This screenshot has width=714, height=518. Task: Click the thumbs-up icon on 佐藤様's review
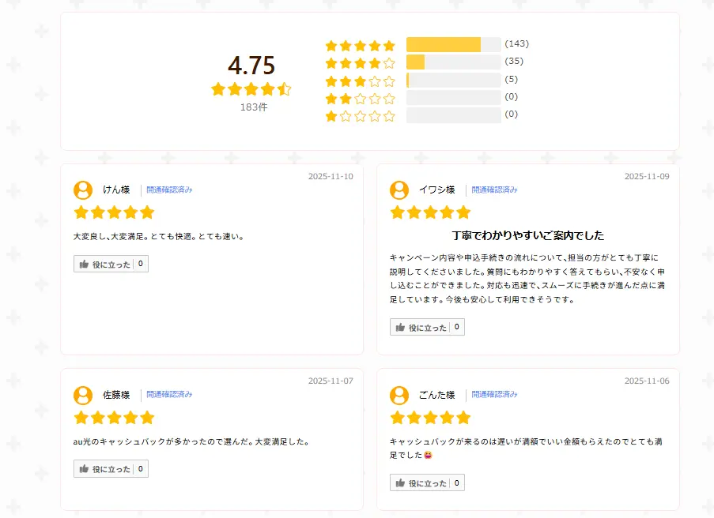84,469
